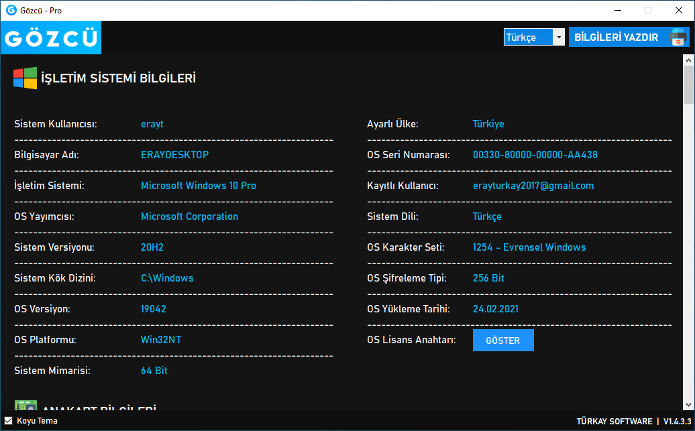The width and height of the screenshot is (695, 431).
Task: Click the root directory value 'C:\Windows'
Action: point(167,278)
